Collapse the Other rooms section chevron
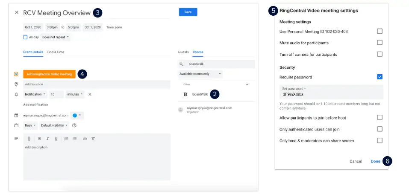Viewport: 409px width, 195px height. pyautogui.click(x=247, y=84)
